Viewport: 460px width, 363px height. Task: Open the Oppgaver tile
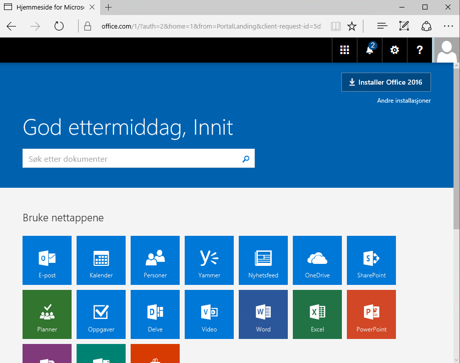click(101, 314)
